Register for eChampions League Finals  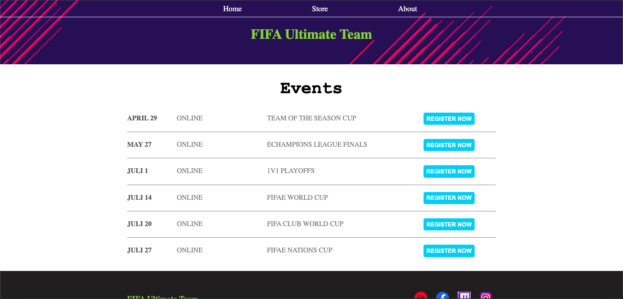(449, 145)
